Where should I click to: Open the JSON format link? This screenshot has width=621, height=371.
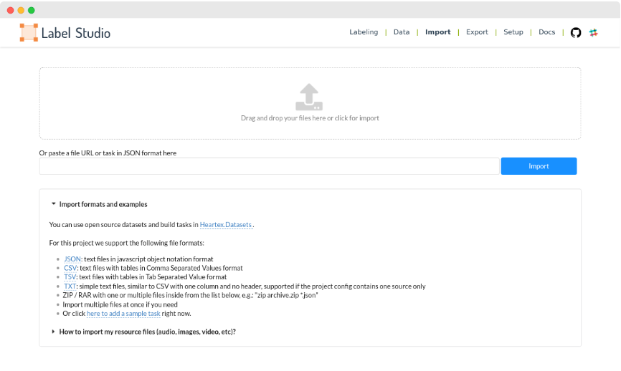pyautogui.click(x=72, y=259)
